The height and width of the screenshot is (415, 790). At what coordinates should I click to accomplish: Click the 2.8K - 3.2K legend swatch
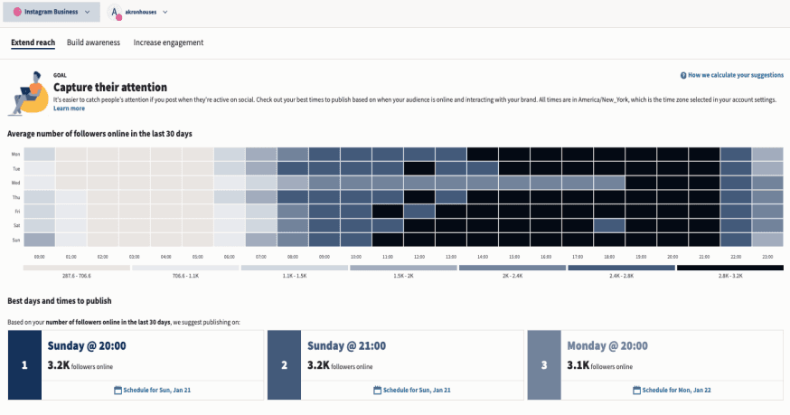click(x=730, y=268)
